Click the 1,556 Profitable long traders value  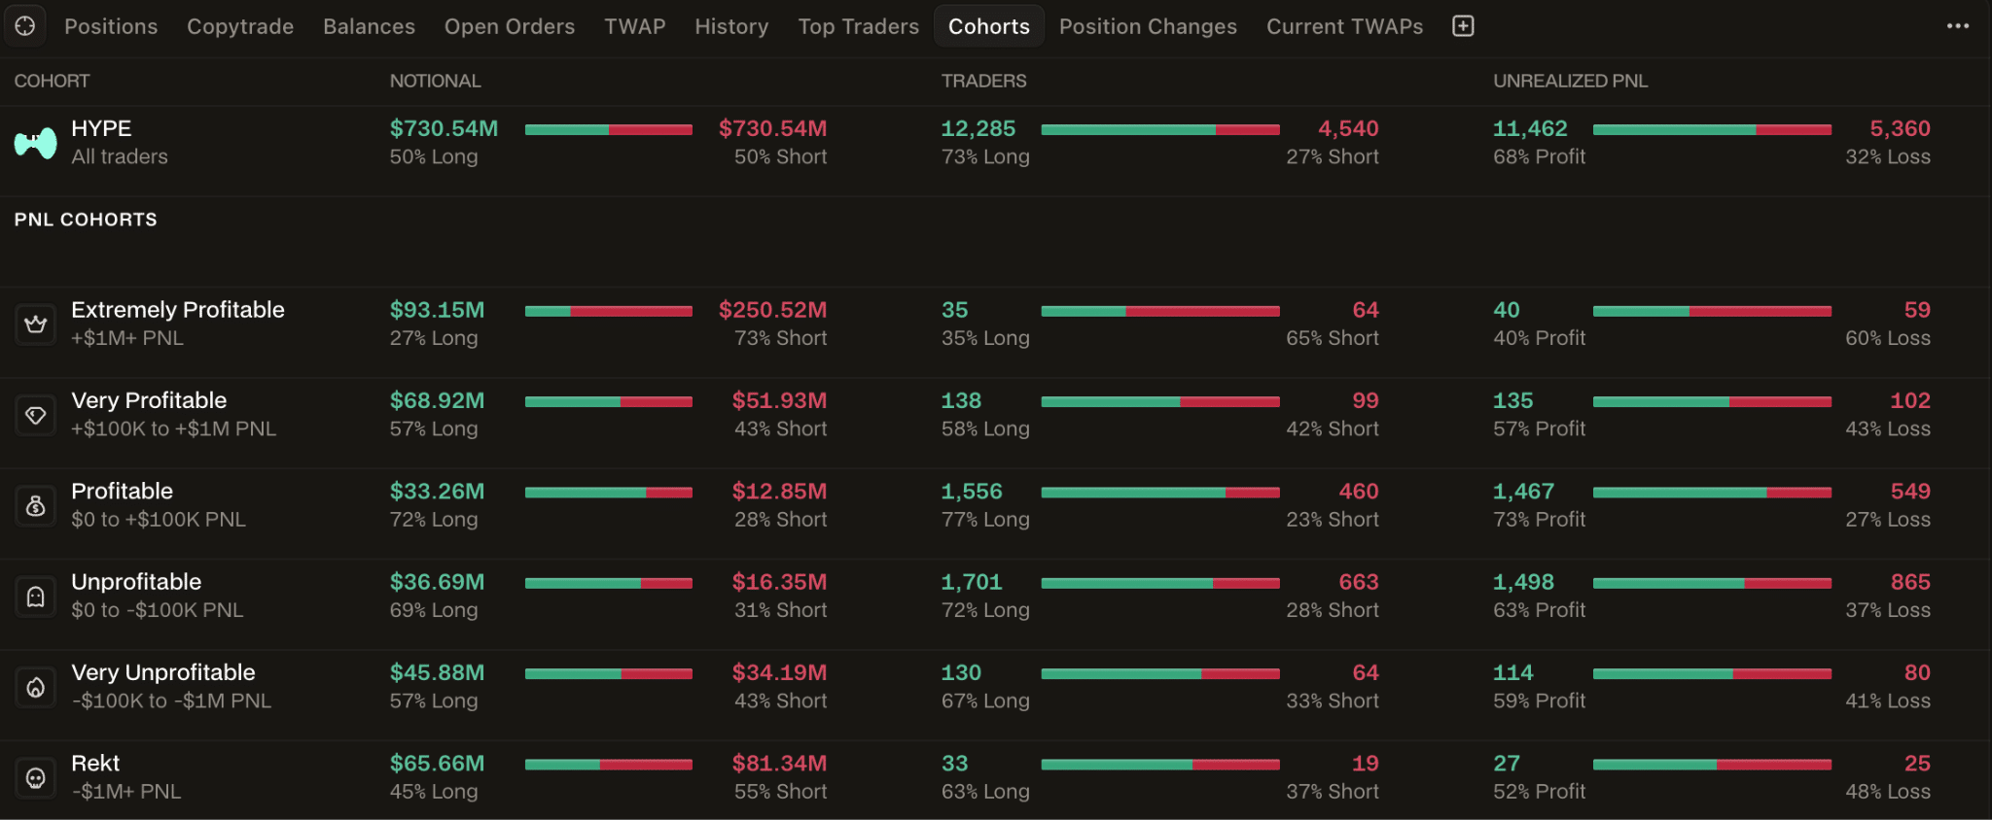972,492
